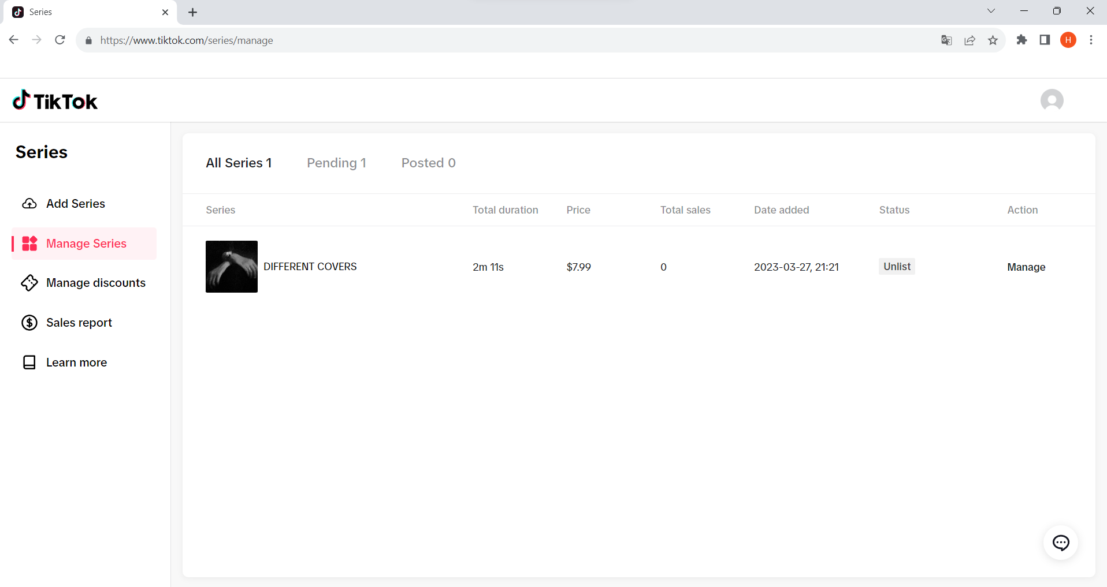Open the profile avatar menu
1107x587 pixels.
coord(1052,100)
